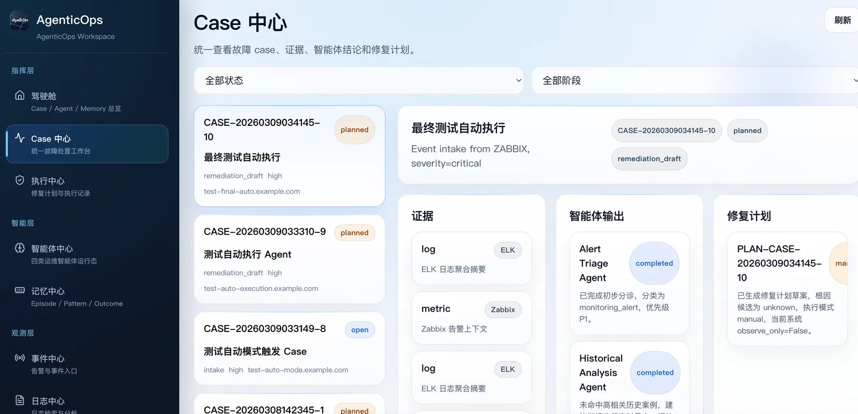Click AgenticOps Workspace subtitle text

(76, 36)
